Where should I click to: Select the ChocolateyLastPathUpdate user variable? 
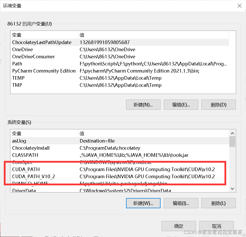(x=120, y=42)
